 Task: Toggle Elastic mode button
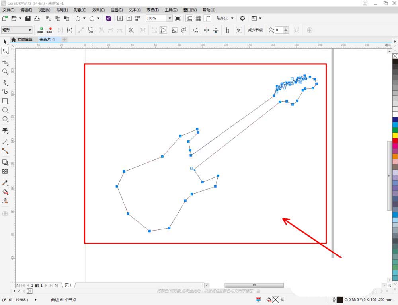tap(227, 30)
